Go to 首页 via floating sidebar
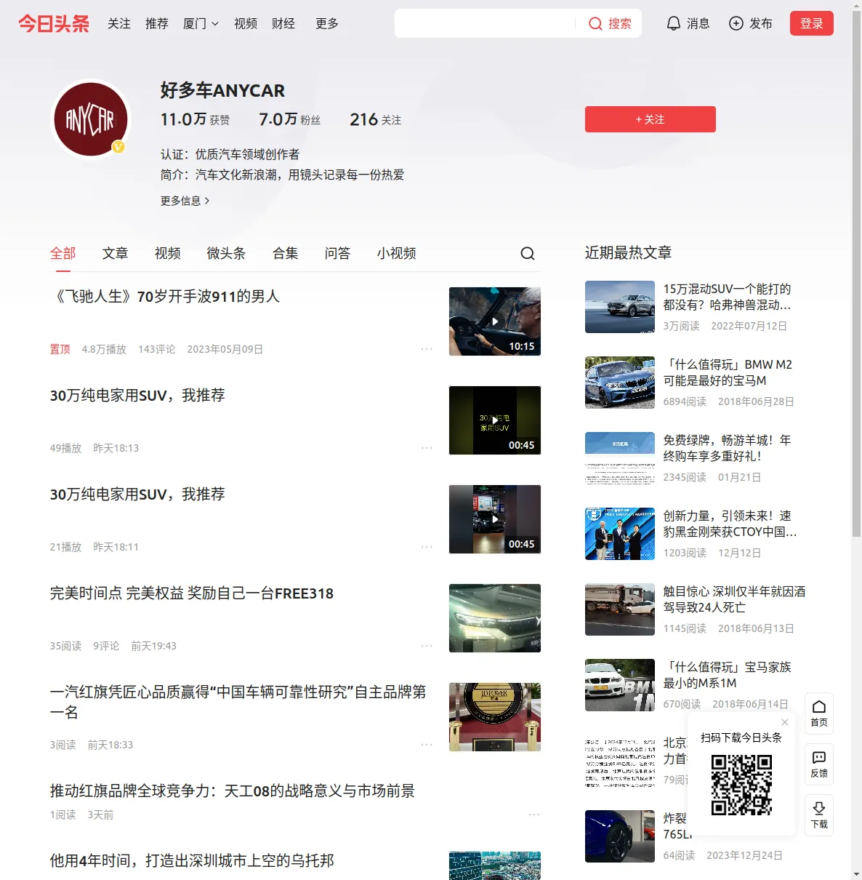The image size is (862, 880). click(819, 713)
